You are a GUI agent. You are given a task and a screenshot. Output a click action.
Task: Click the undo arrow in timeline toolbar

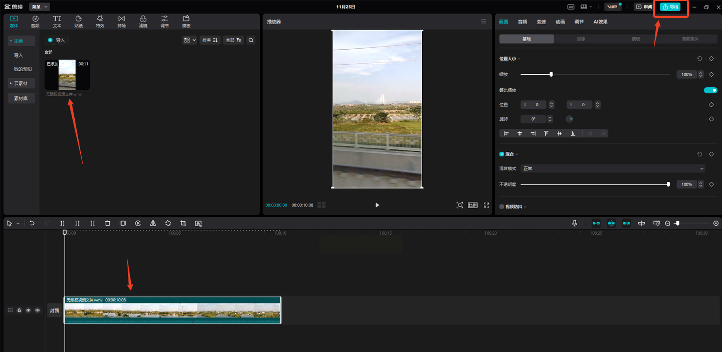32,223
